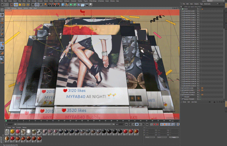The width and height of the screenshot is (227, 146).
Task: Open Render Settings clapperboard icon
Action: coord(58,5)
